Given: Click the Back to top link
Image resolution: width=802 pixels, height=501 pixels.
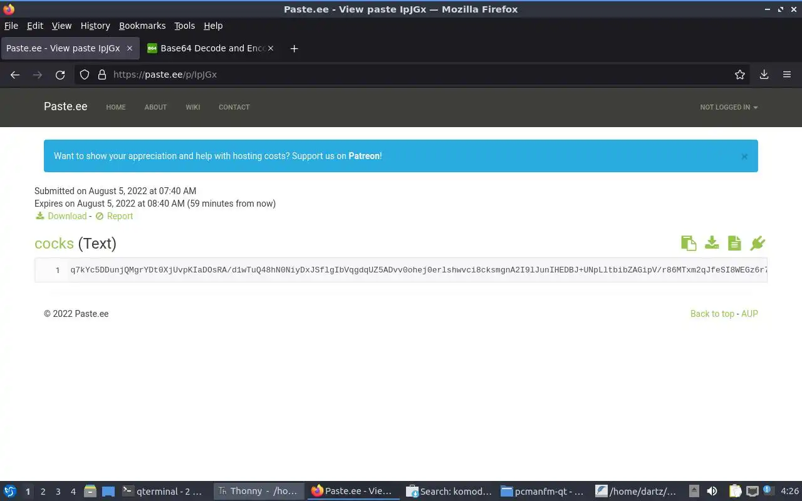Looking at the screenshot, I should pos(712,314).
